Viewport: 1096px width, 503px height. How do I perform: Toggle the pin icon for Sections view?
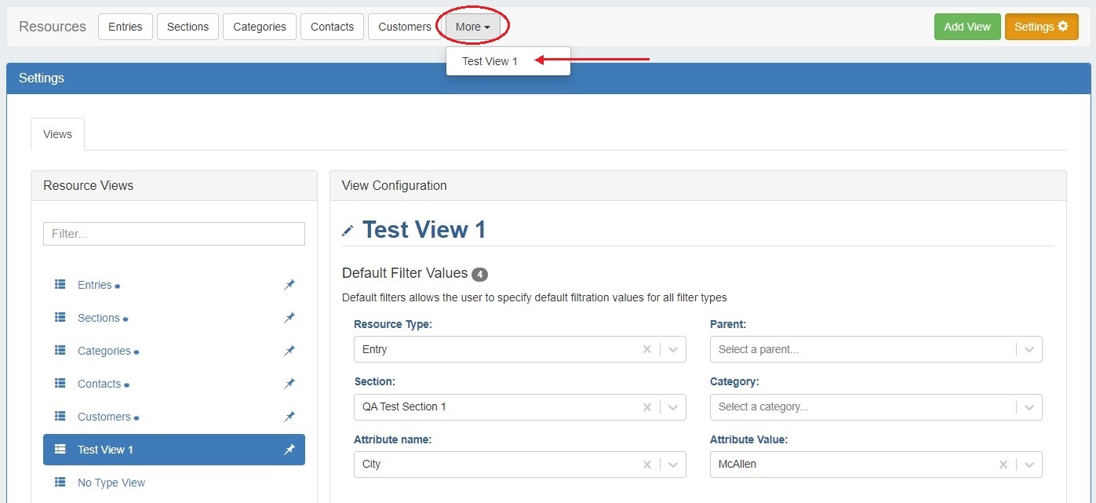click(289, 318)
